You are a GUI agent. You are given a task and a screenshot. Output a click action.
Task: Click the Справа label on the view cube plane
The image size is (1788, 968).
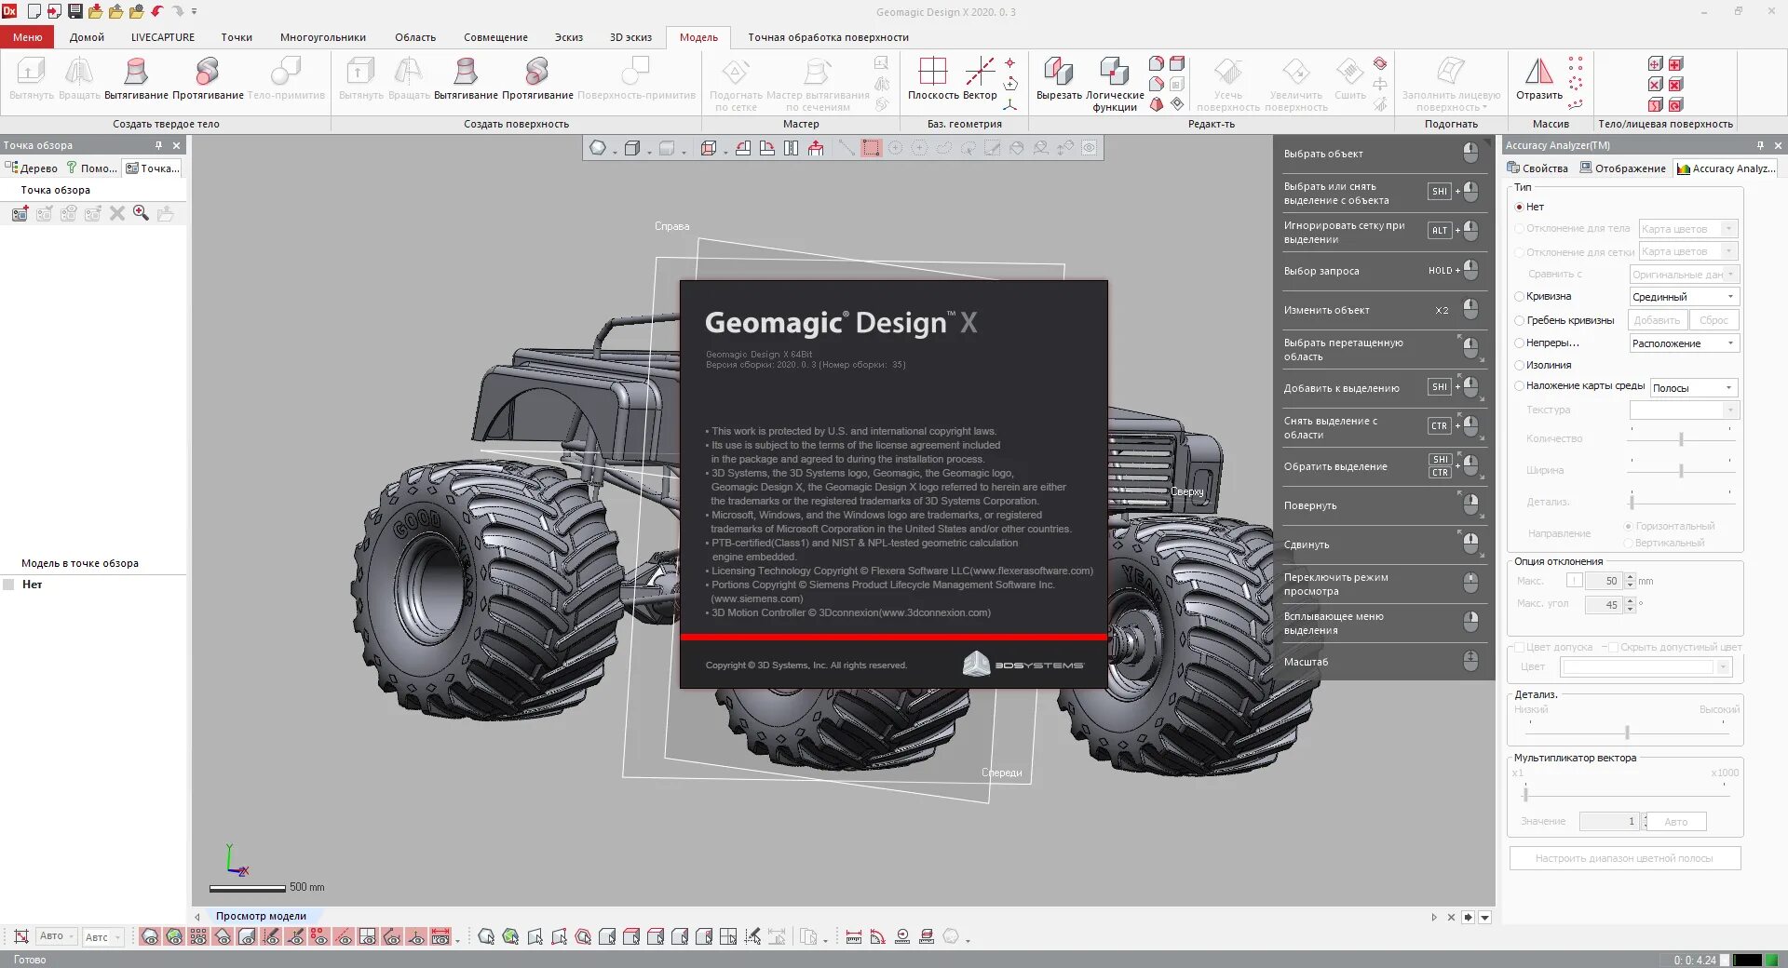click(671, 226)
